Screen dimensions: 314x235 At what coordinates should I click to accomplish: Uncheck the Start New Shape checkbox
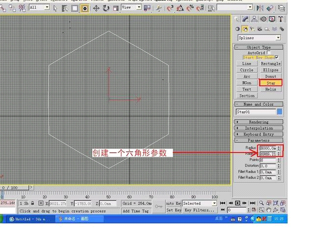point(276,57)
